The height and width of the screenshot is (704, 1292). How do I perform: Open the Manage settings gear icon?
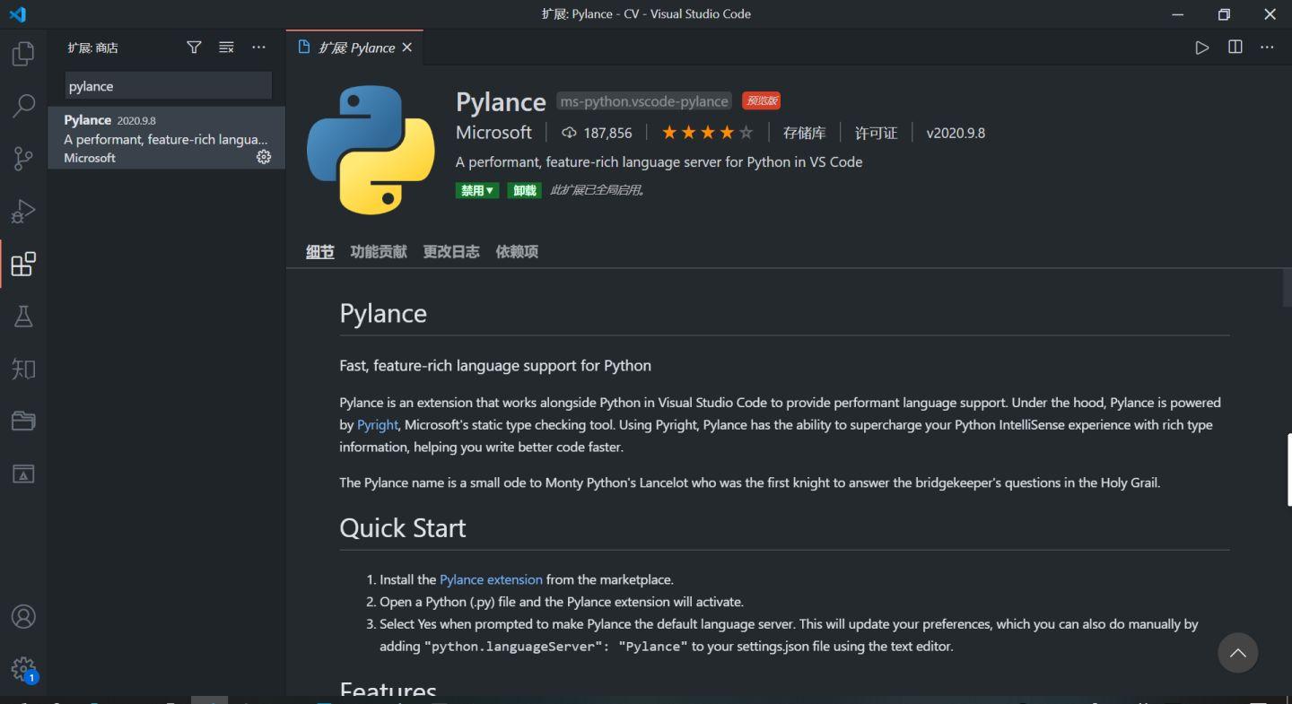coord(23,668)
